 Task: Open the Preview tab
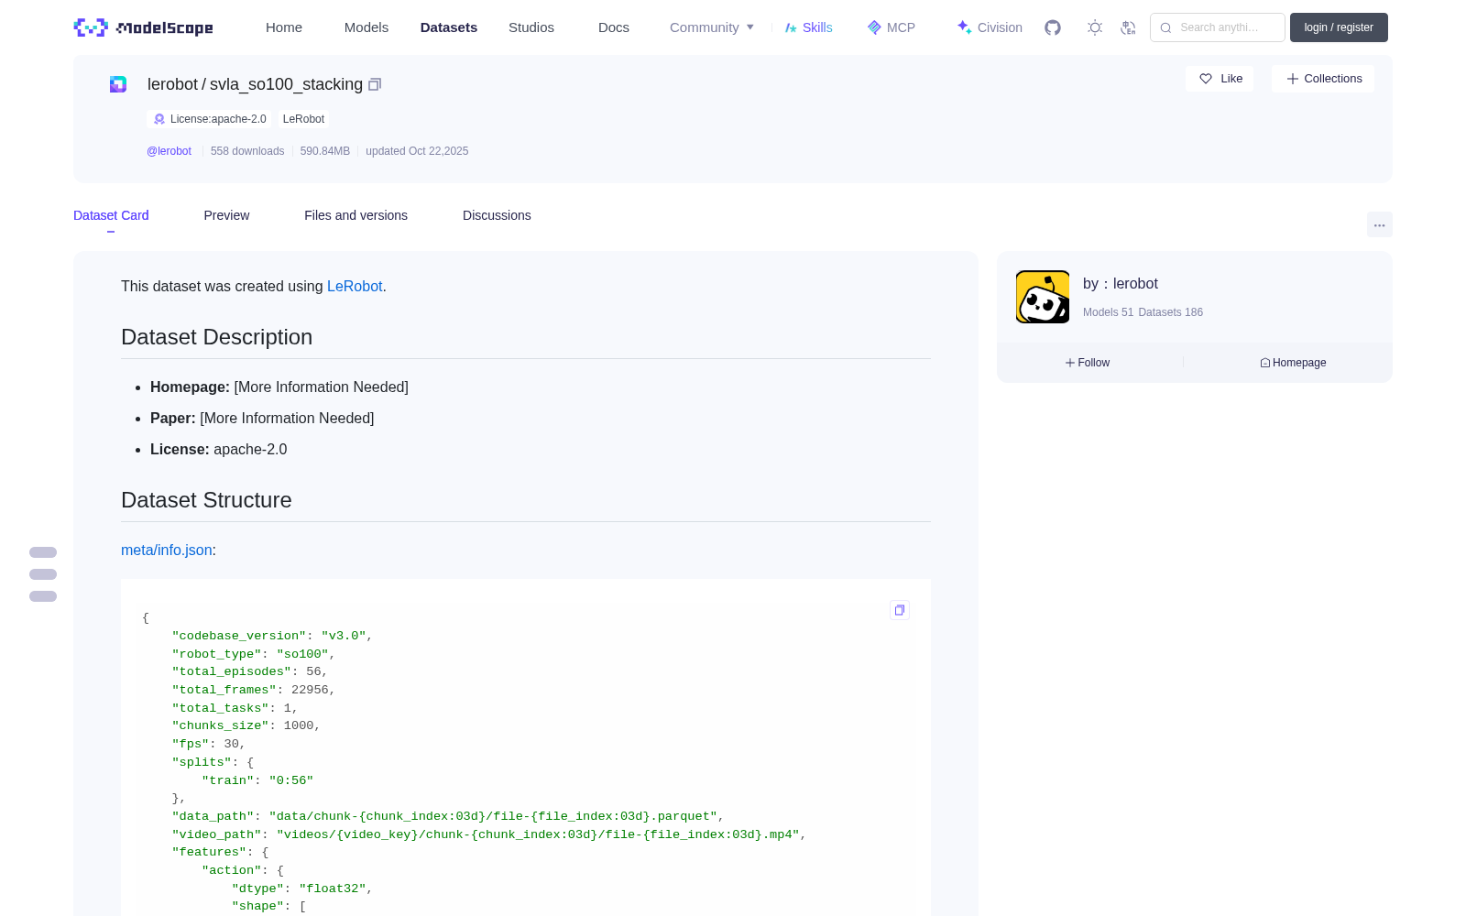226,215
